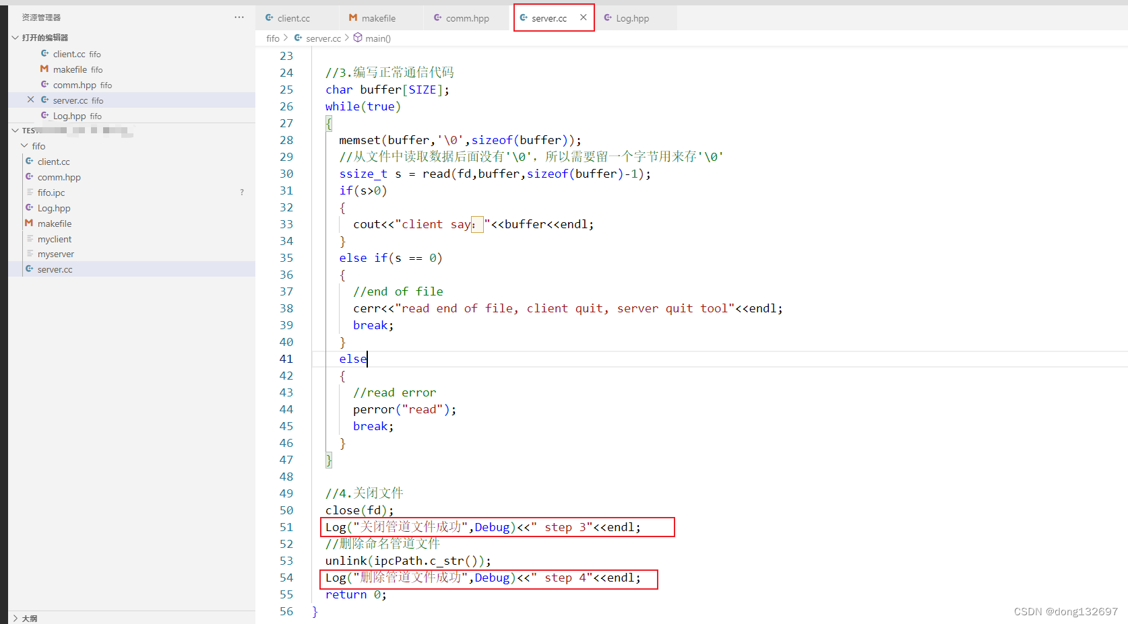Switch to the makefile editor tab
Screen dimensions: 1128x624
[378, 18]
